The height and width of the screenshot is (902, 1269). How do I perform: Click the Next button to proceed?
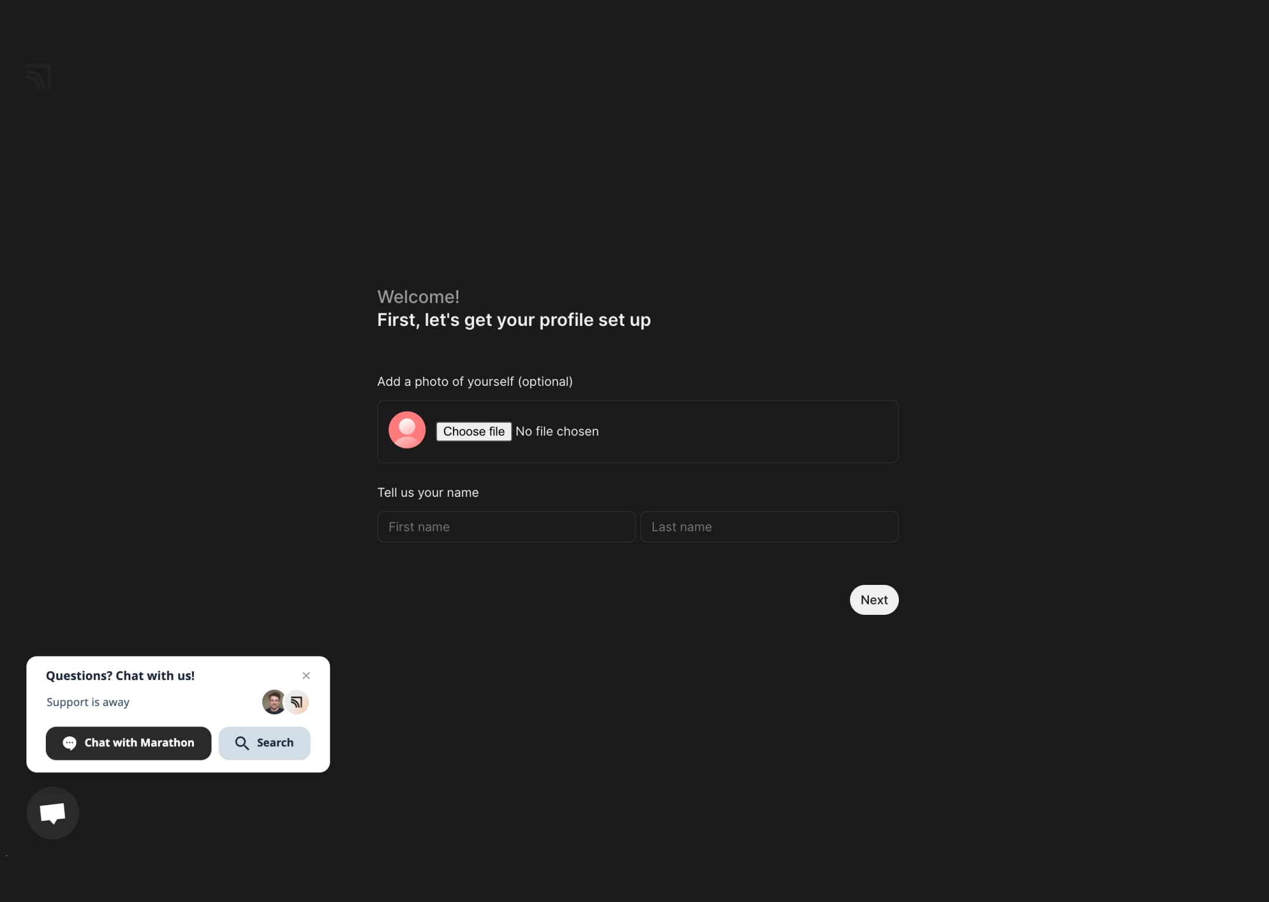tap(874, 600)
